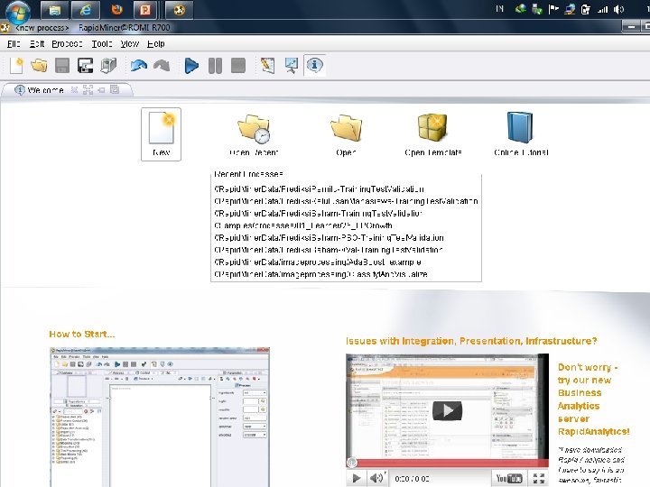
Task: Open recent process PrediksiSaham-TrainingTestValidation
Action: [318, 213]
